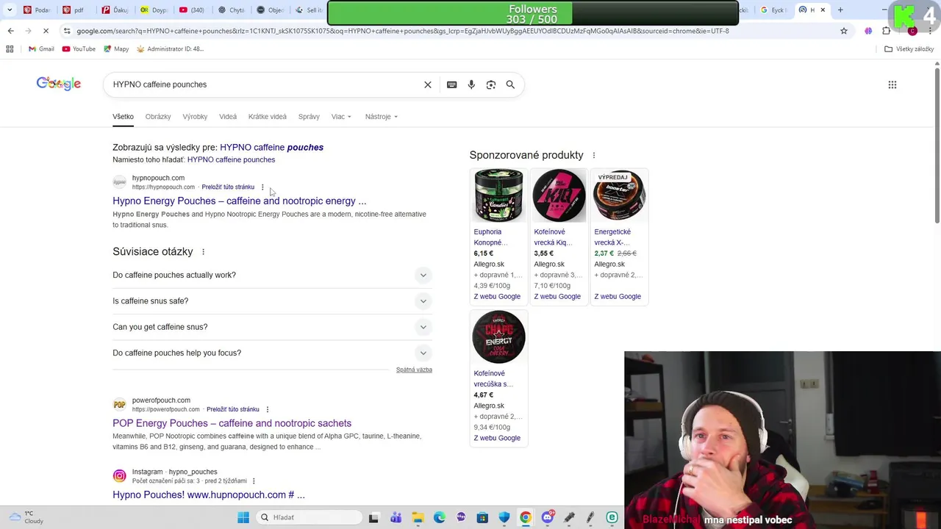Click the browser address bar URL
This screenshot has width=941, height=529.
[403, 31]
